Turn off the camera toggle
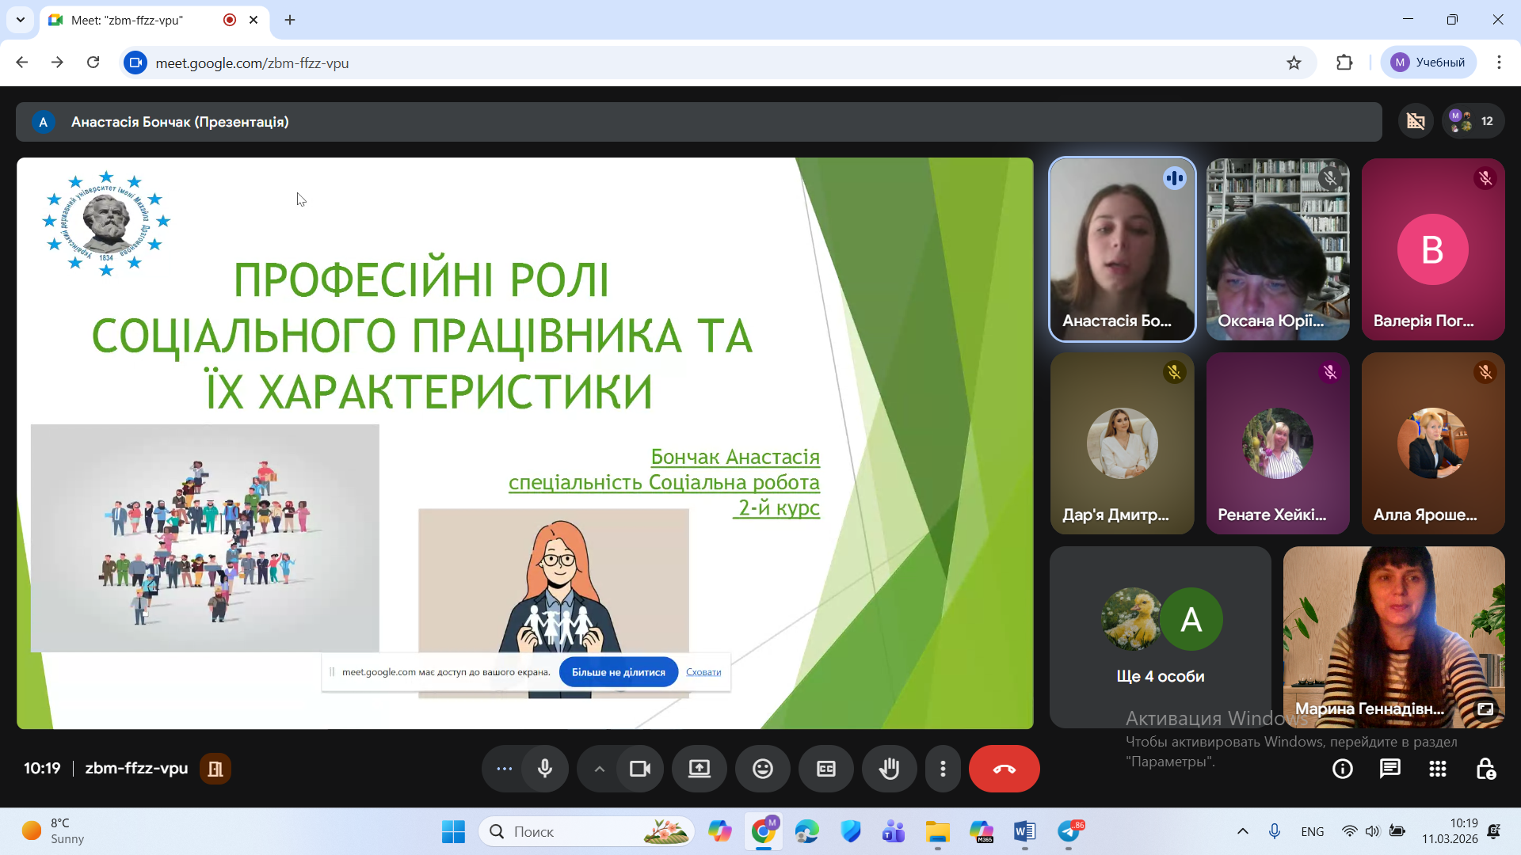This screenshot has width=1521, height=855. [639, 769]
